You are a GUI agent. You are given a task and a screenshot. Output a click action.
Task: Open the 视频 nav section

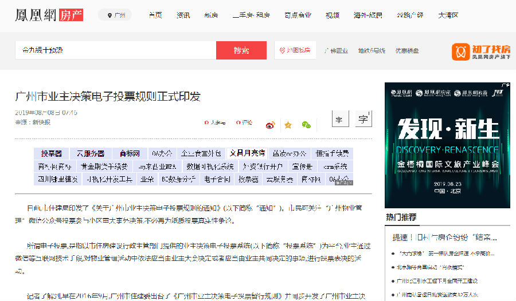pyautogui.click(x=332, y=15)
